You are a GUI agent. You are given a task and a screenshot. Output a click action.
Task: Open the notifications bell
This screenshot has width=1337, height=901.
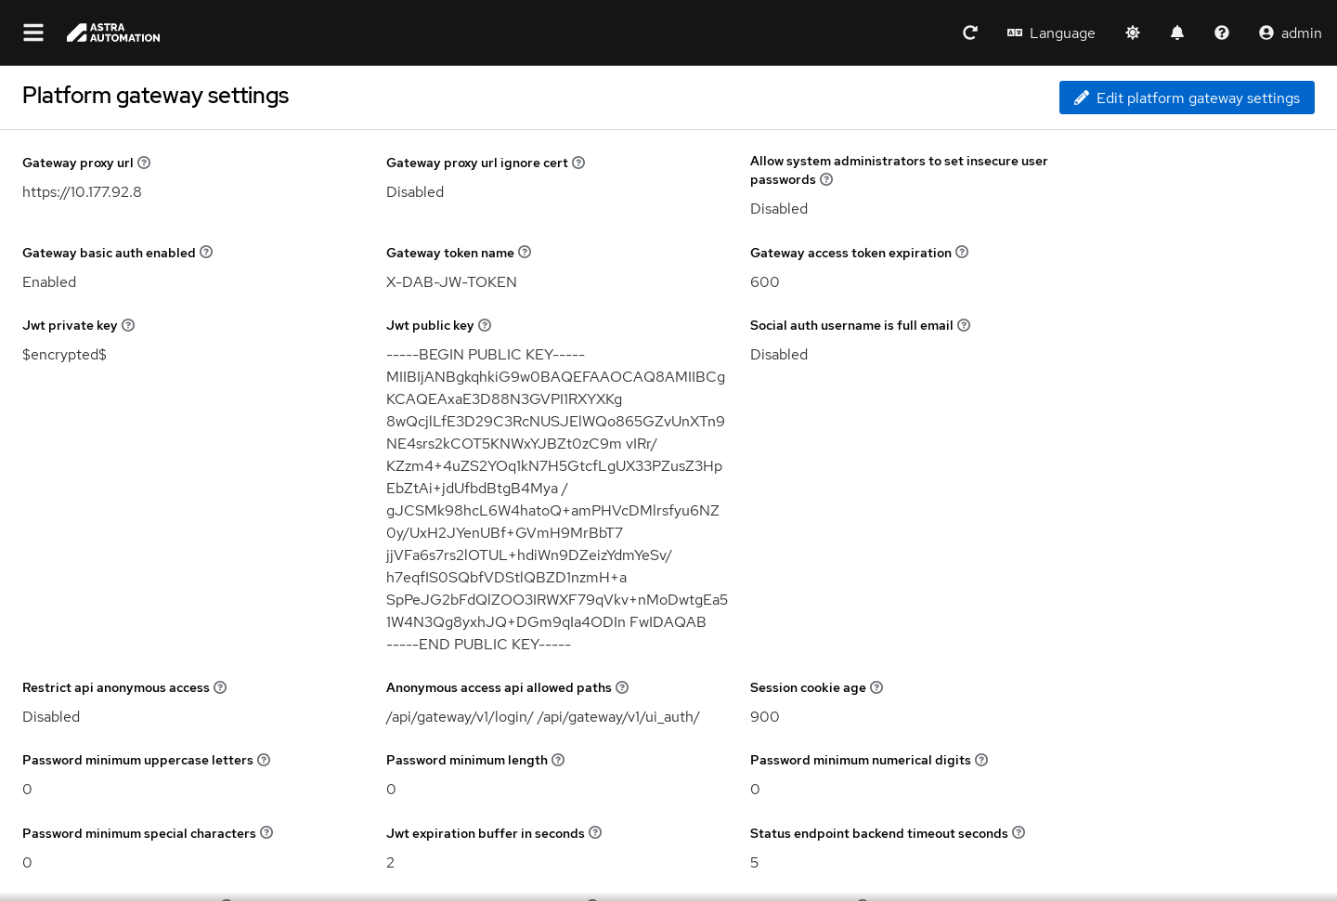tap(1177, 33)
